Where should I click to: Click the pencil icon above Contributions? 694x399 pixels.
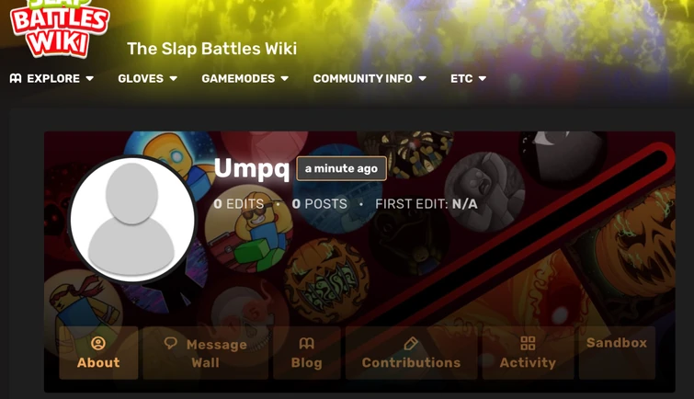411,343
